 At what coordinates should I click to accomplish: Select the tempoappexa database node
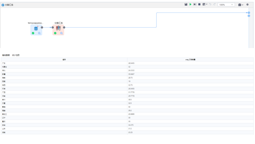[36, 28]
